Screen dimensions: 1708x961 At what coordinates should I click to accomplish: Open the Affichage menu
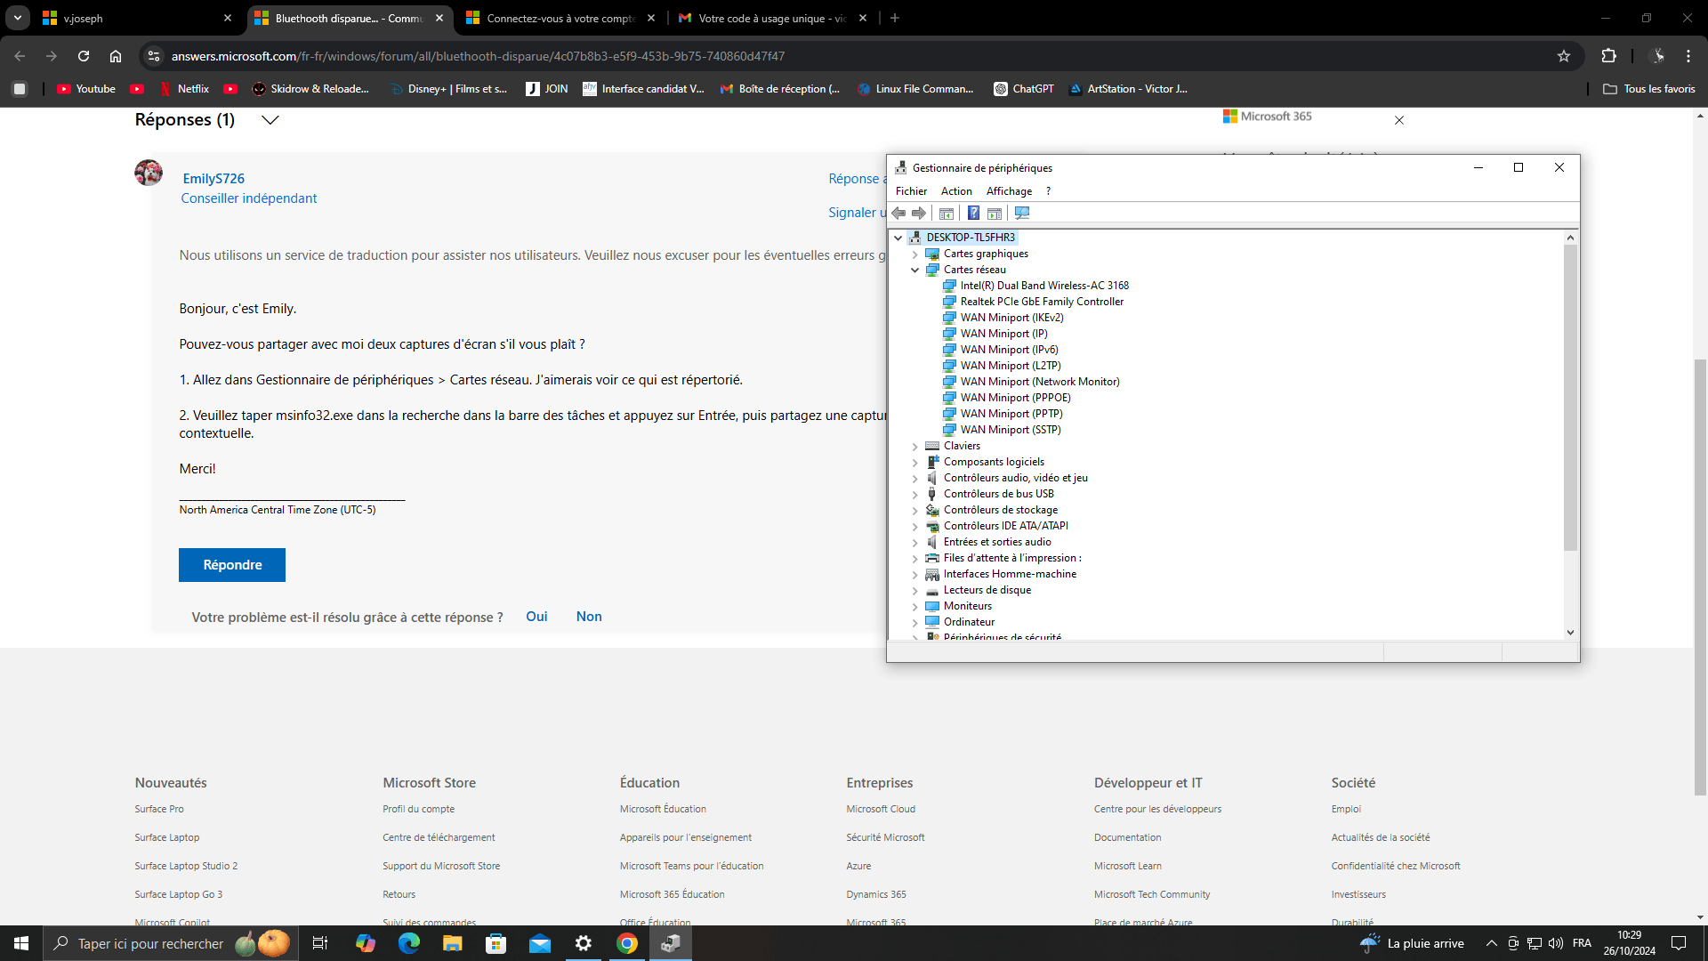click(x=1009, y=191)
